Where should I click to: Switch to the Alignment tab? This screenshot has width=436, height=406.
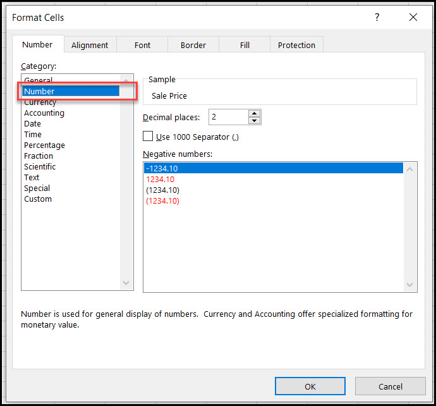pos(90,45)
